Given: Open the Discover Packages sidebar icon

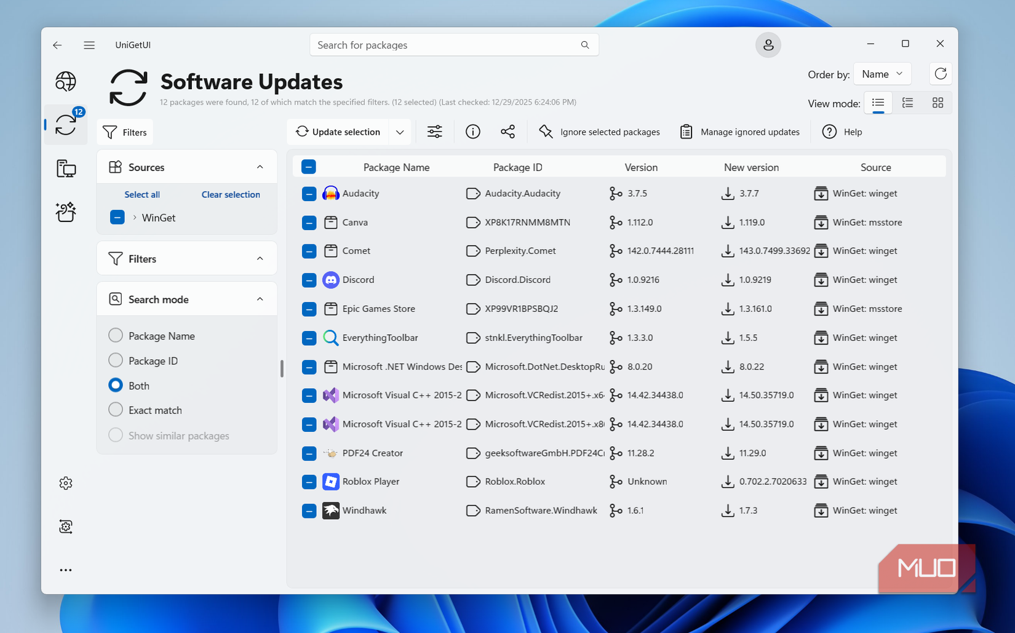Looking at the screenshot, I should click(x=65, y=81).
